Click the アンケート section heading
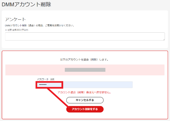 (16, 19)
